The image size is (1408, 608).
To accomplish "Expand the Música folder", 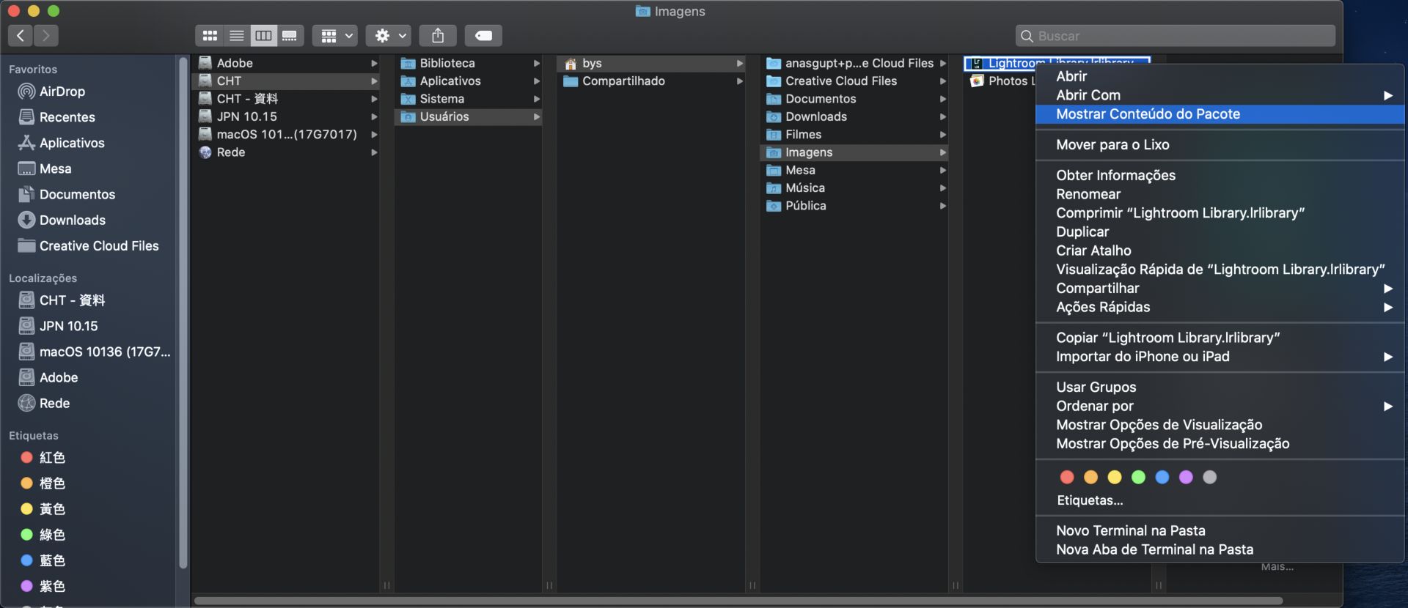I will 943,188.
